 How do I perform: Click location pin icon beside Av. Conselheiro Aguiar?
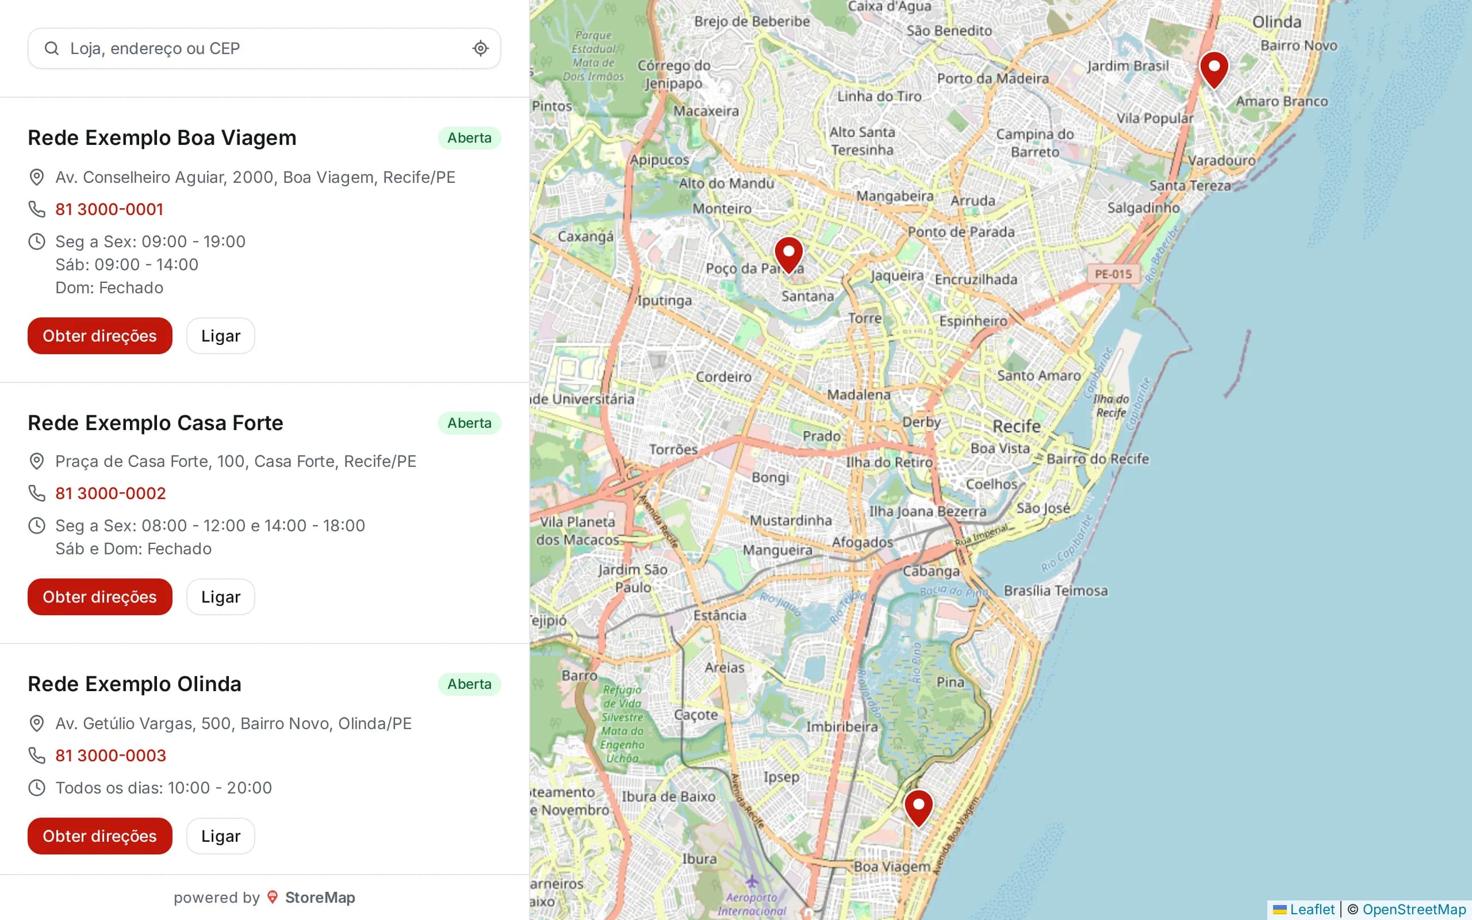point(36,177)
